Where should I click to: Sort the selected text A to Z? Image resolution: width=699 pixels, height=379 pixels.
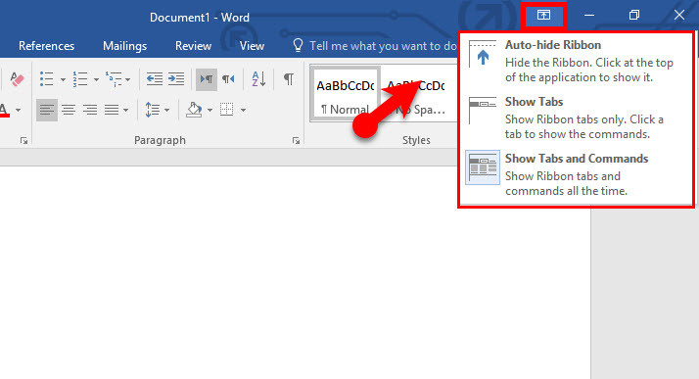(x=259, y=79)
